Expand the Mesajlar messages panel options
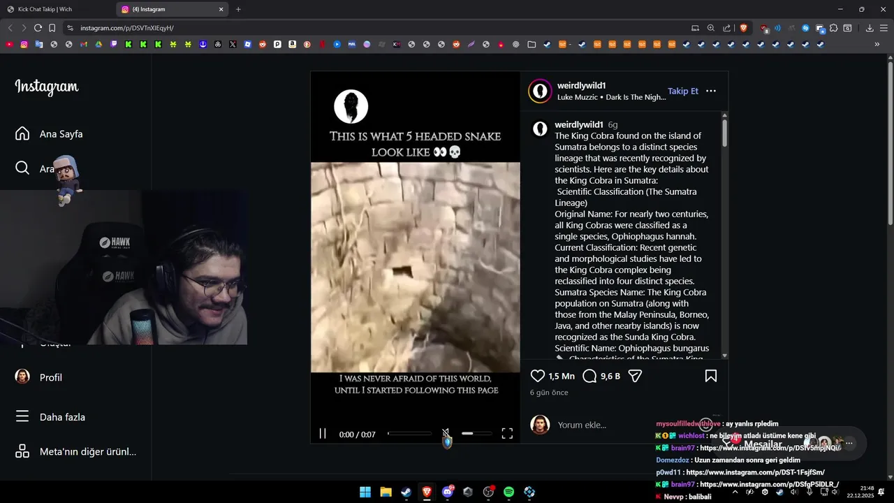The width and height of the screenshot is (894, 503). coord(849,443)
